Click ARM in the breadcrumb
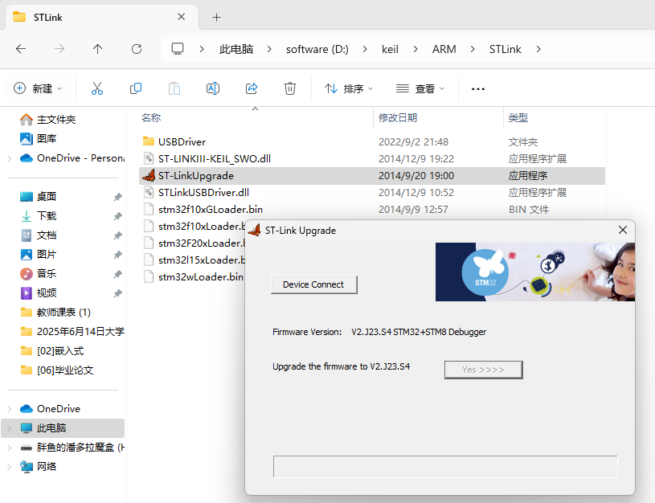This screenshot has height=503, width=655. click(x=444, y=49)
